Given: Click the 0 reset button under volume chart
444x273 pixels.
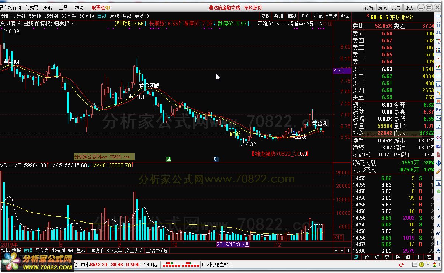Looking at the screenshot, I should 347,251.
